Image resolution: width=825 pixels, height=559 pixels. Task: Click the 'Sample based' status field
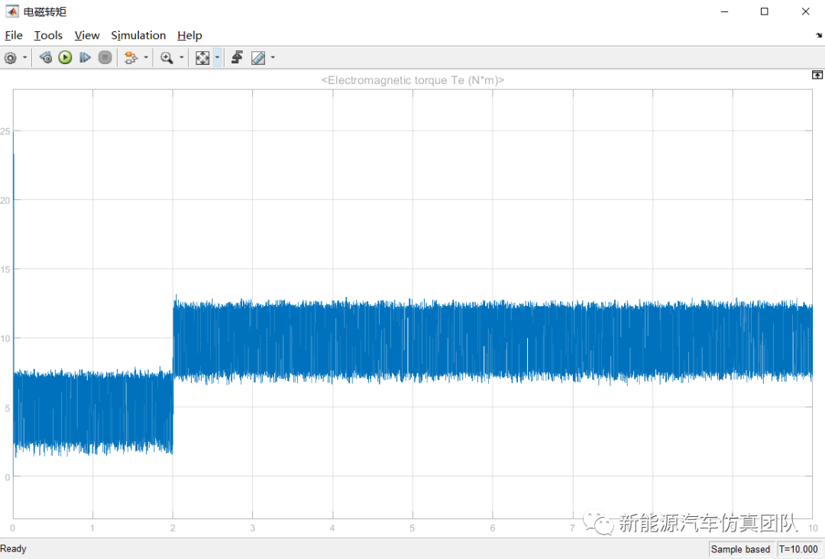[740, 549]
